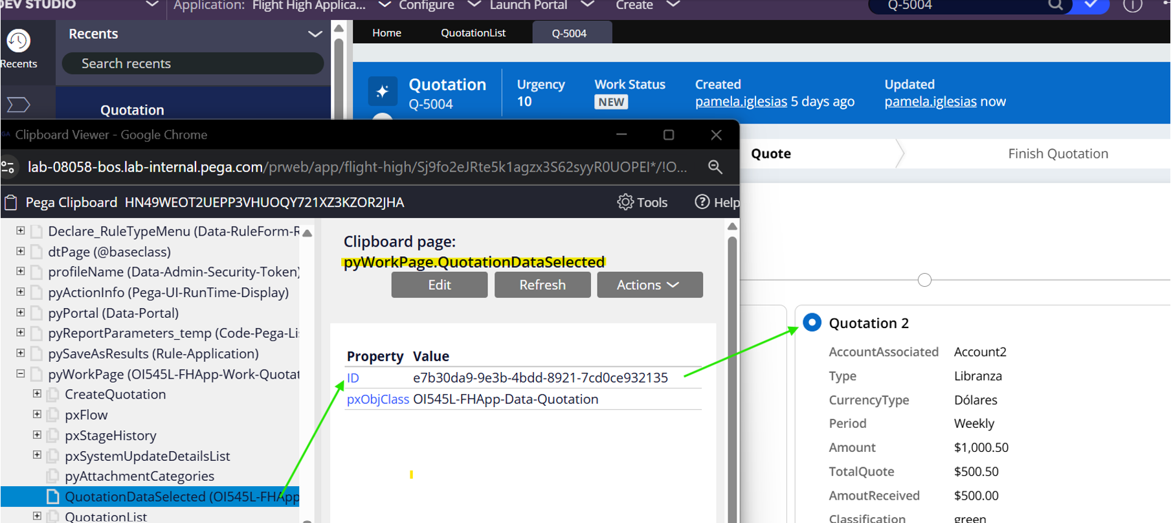Switch to the Home tab

pyautogui.click(x=386, y=32)
